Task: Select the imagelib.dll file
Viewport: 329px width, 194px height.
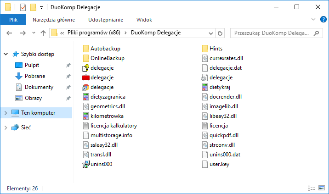Action: (220, 106)
